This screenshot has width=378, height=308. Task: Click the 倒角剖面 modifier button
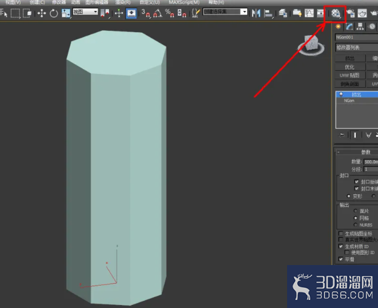pyautogui.click(x=350, y=84)
